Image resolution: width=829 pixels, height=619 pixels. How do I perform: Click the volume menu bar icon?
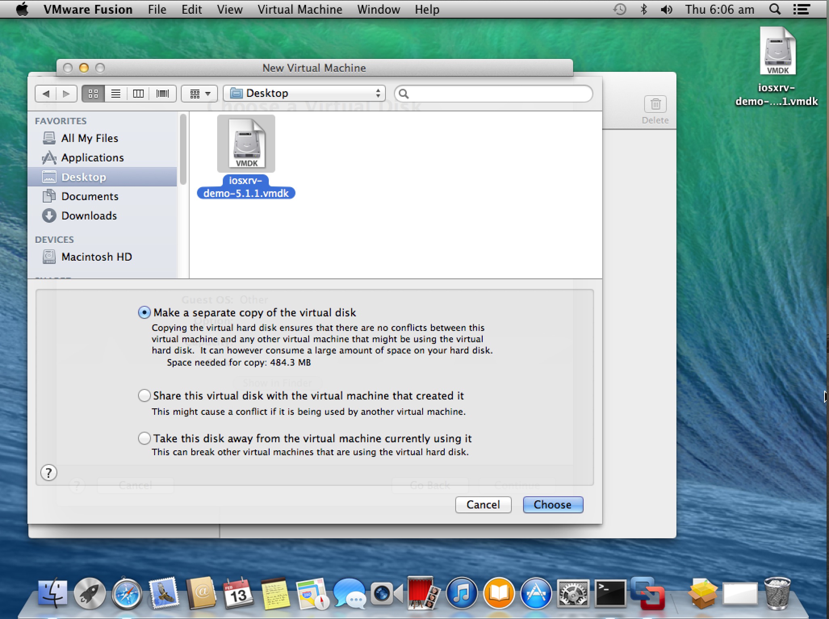coord(666,9)
